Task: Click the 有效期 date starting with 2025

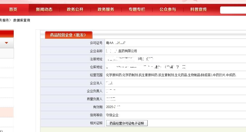Action: [113, 107]
